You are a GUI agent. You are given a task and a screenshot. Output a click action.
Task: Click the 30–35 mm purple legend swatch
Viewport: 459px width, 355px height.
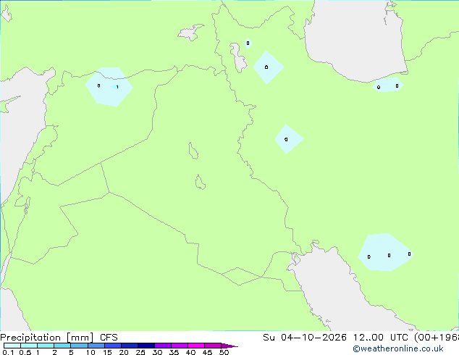162,346
